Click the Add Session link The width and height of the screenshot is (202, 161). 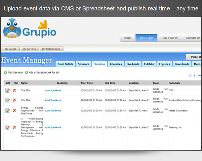(x=15, y=73)
